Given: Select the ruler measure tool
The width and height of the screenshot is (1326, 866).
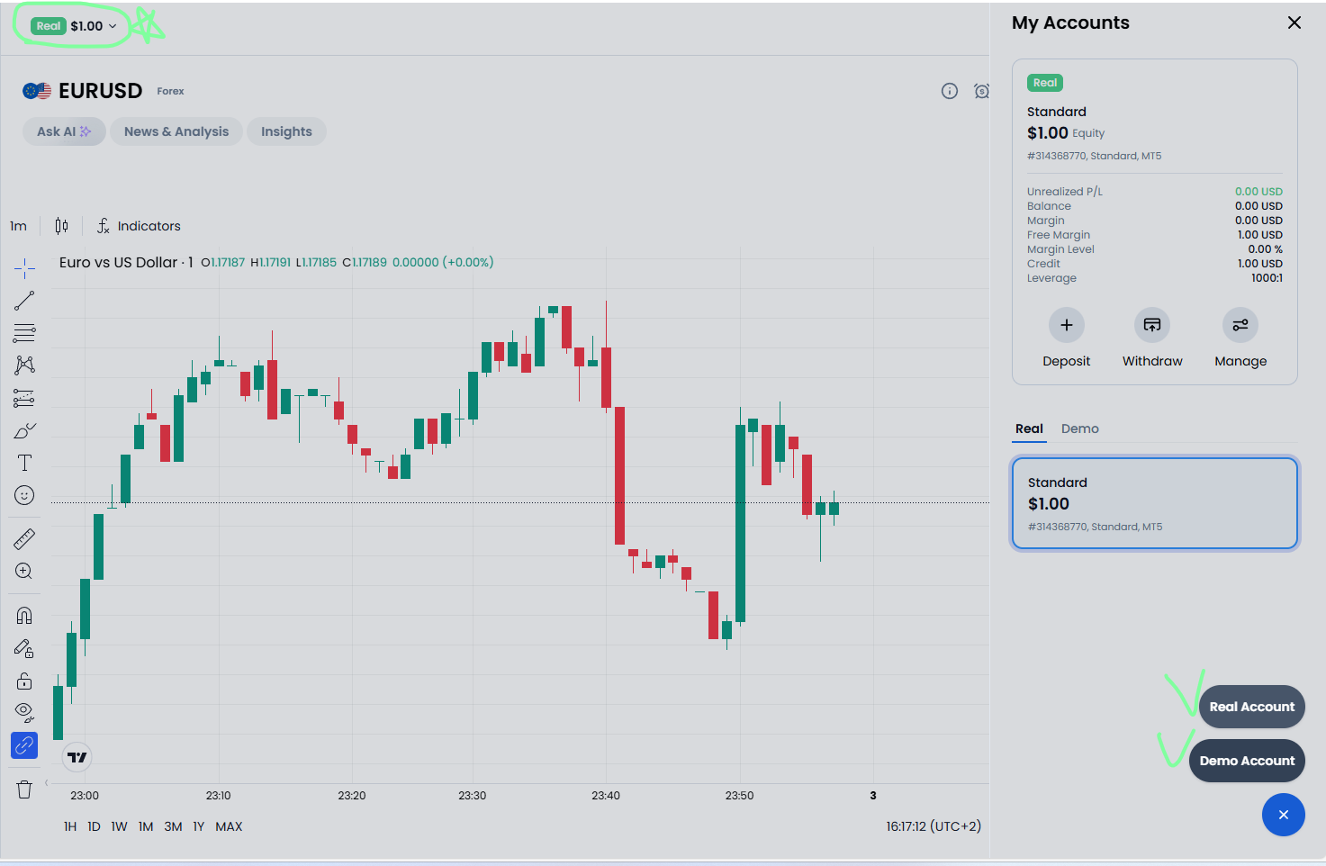Looking at the screenshot, I should pyautogui.click(x=24, y=539).
